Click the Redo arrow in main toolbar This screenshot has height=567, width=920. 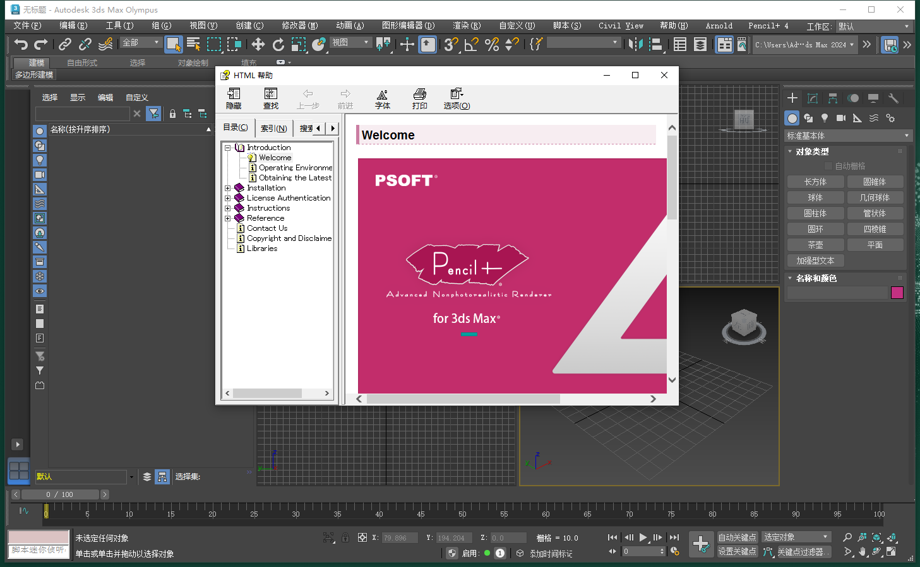click(x=41, y=44)
